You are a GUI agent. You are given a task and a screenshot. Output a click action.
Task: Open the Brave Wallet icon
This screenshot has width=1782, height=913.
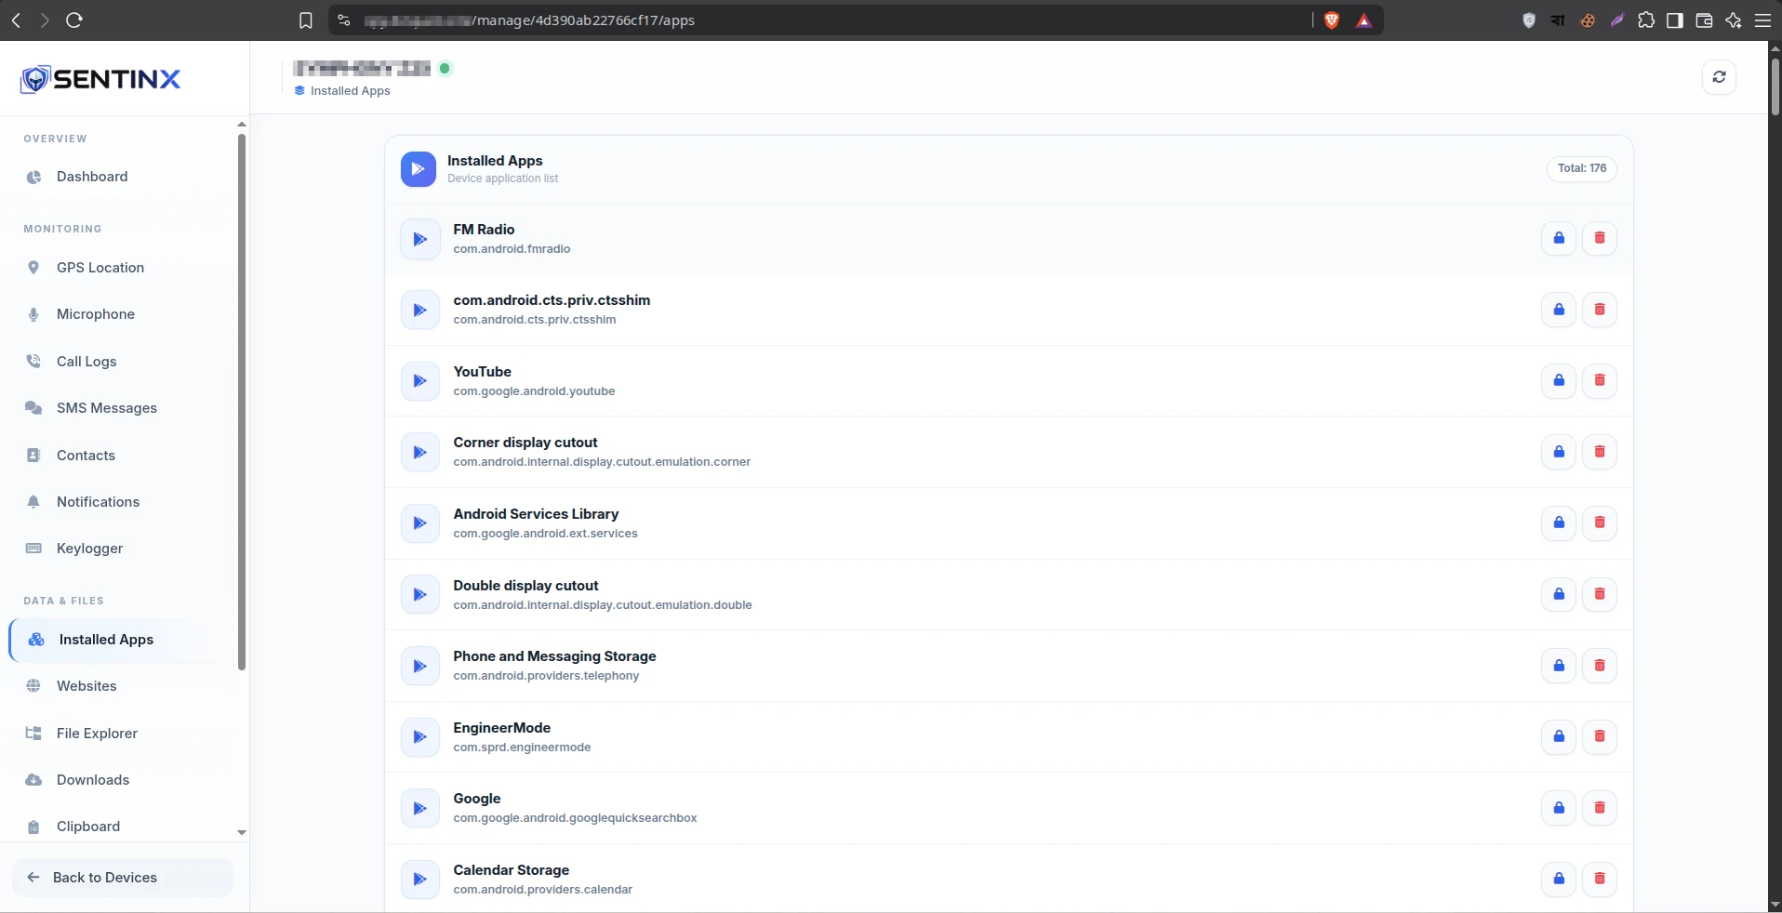1704,20
